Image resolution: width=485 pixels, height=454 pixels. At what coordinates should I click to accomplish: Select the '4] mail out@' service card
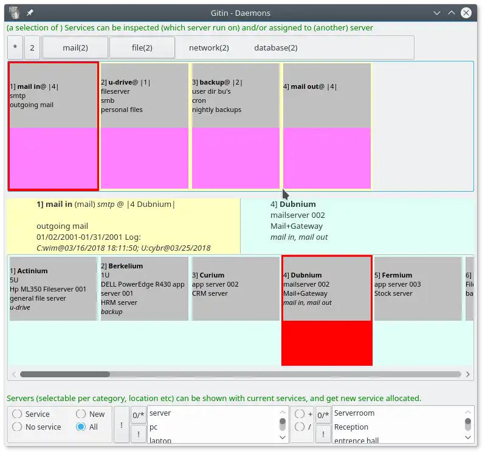(x=327, y=126)
